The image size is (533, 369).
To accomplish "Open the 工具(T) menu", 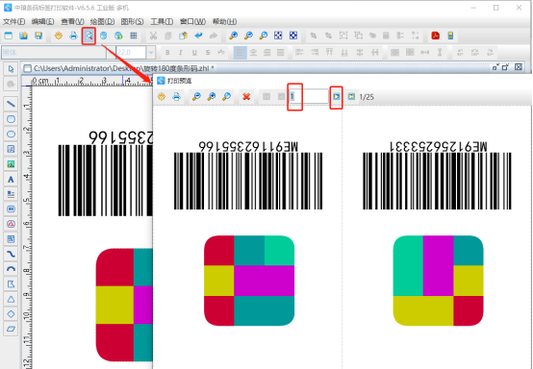I will coord(162,22).
